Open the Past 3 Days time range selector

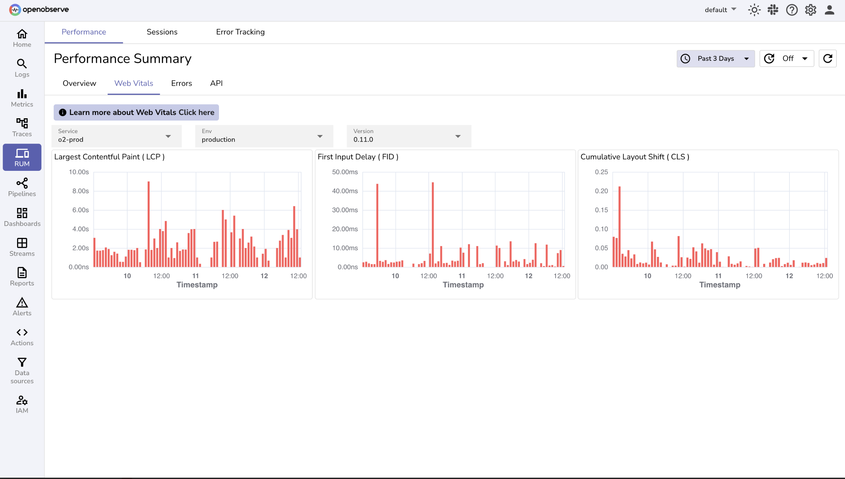click(715, 58)
